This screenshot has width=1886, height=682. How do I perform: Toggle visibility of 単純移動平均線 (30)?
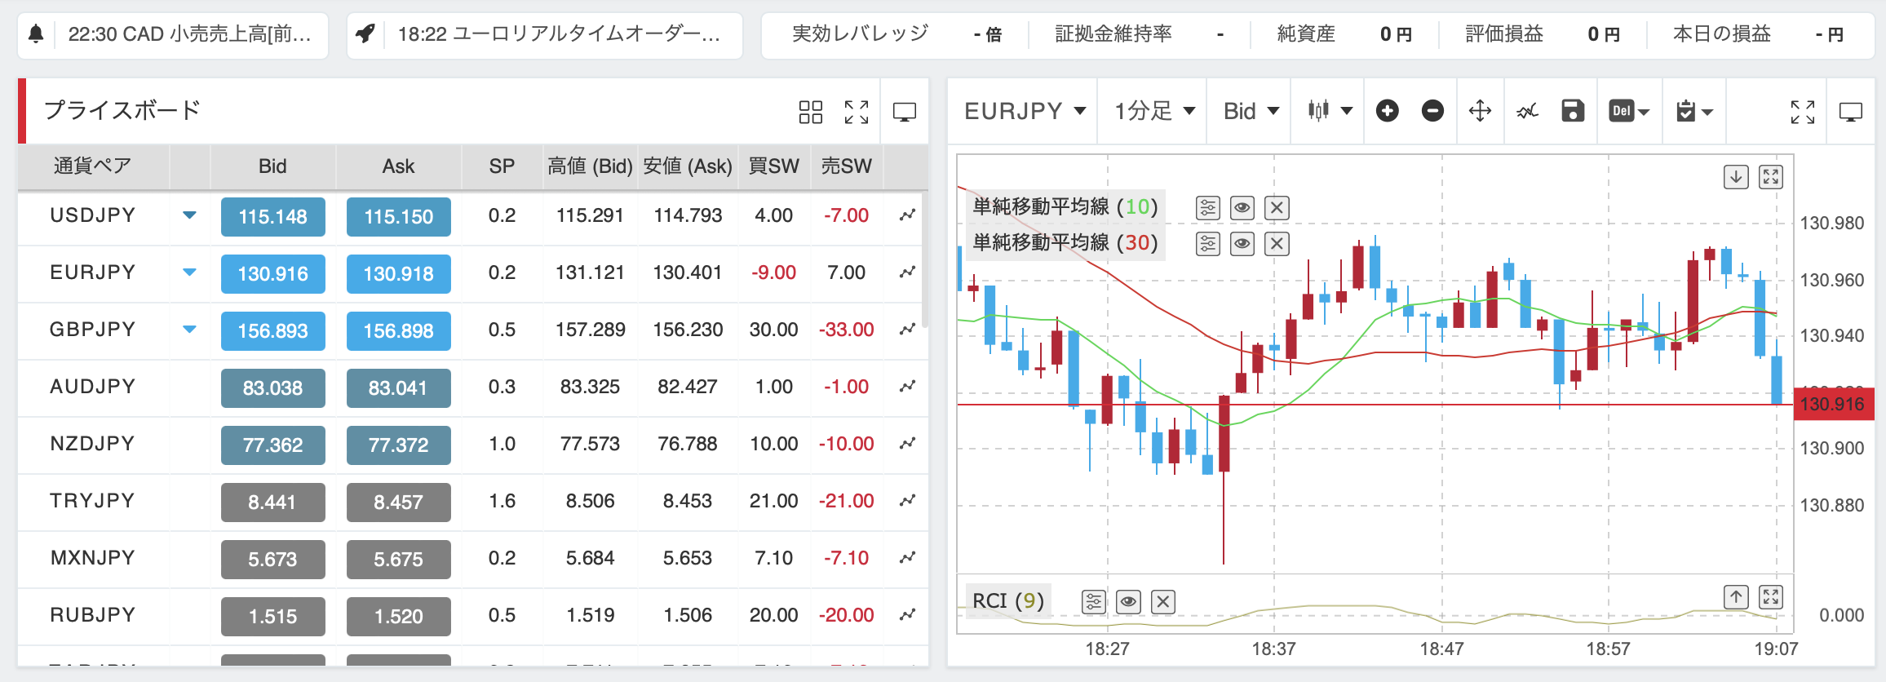click(1242, 243)
